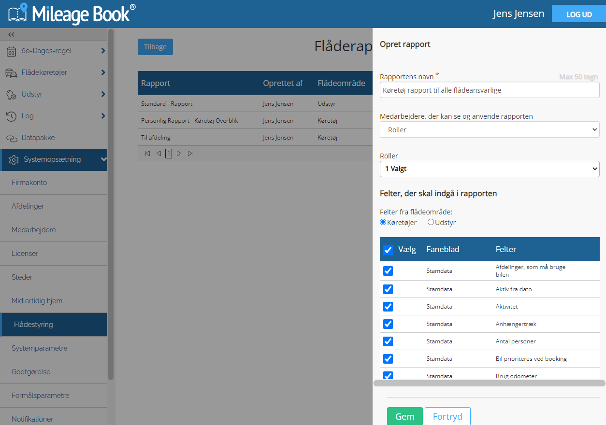Open Midlertidig hjem in the sidebar
The image size is (606, 425).
coord(54,301)
